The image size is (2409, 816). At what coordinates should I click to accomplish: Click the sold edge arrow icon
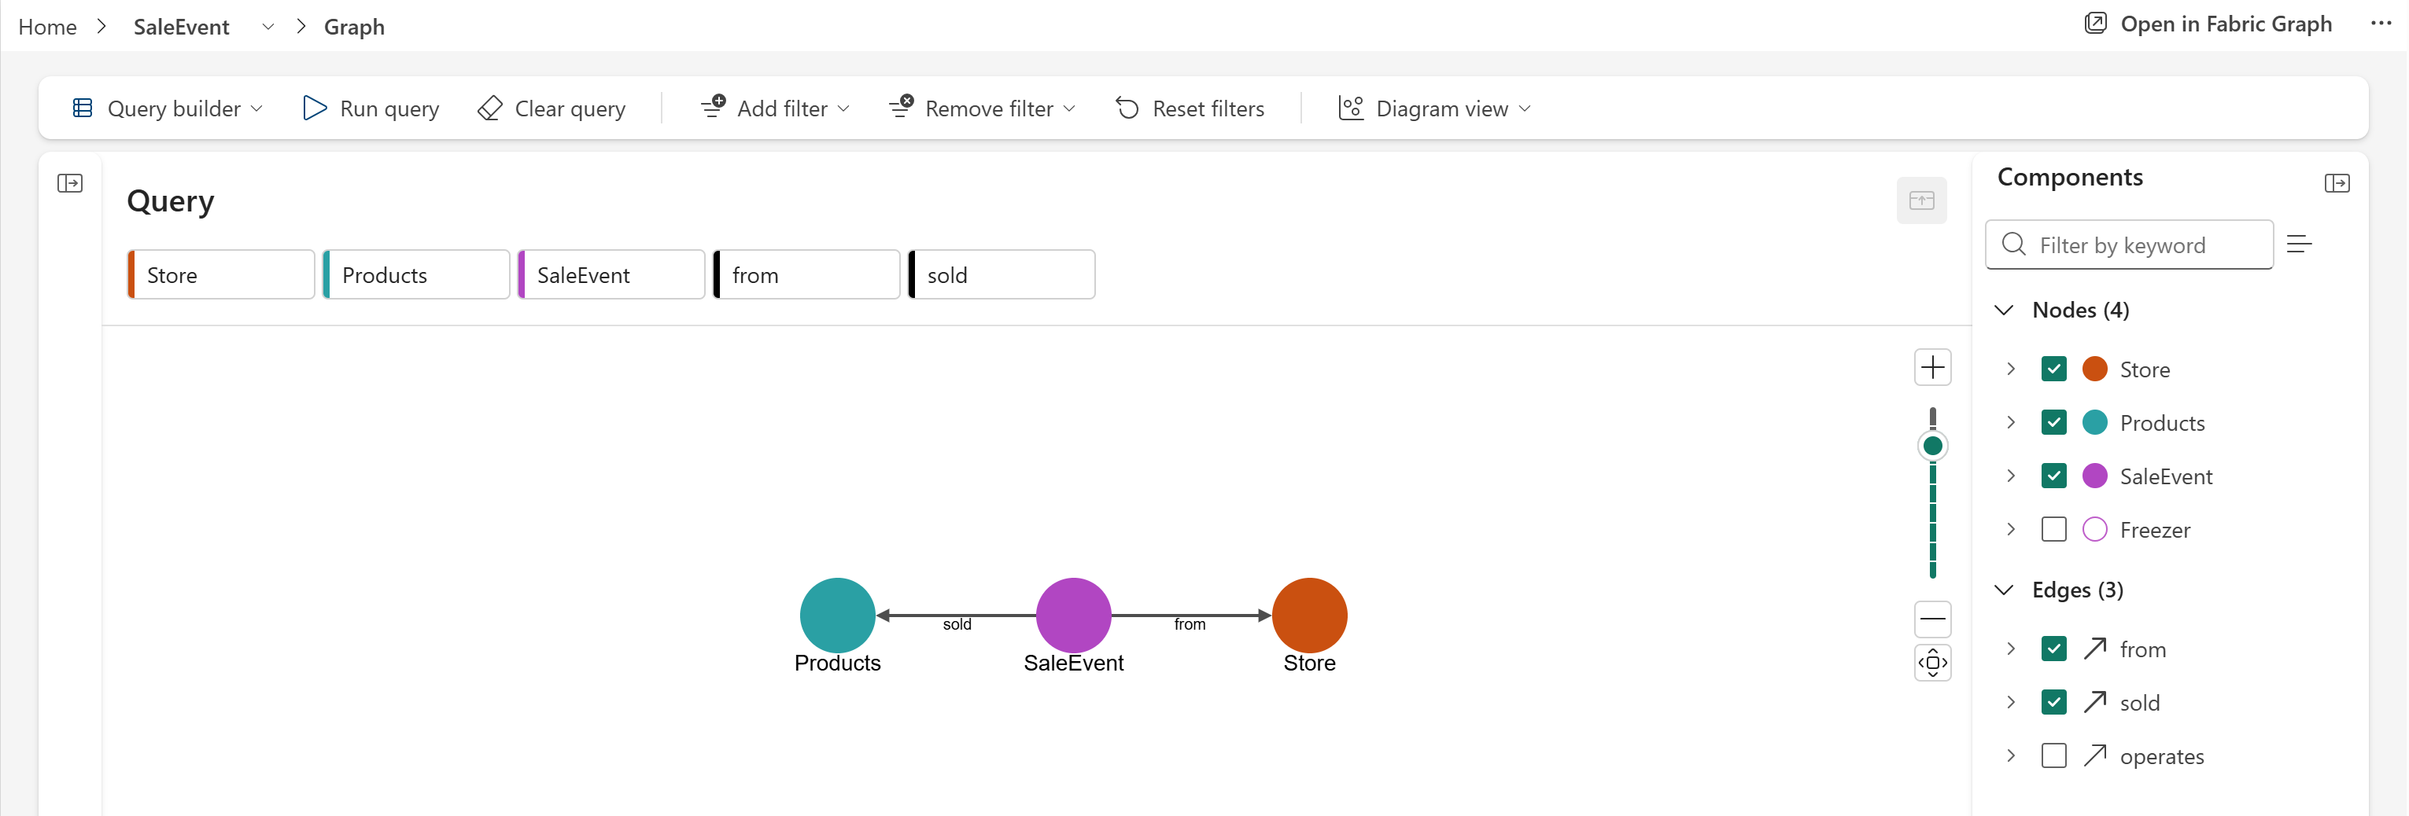(x=2095, y=701)
